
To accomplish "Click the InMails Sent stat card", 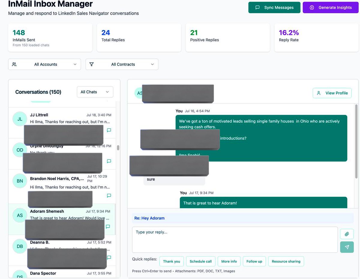I will [x=50, y=38].
